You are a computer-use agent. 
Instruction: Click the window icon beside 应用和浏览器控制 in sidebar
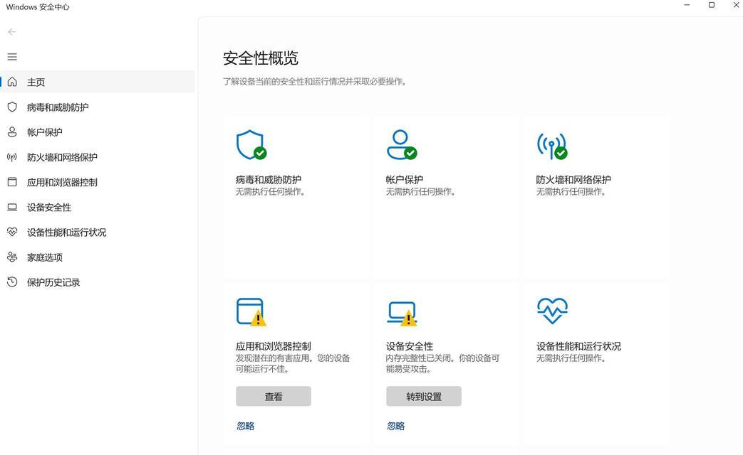(12, 182)
